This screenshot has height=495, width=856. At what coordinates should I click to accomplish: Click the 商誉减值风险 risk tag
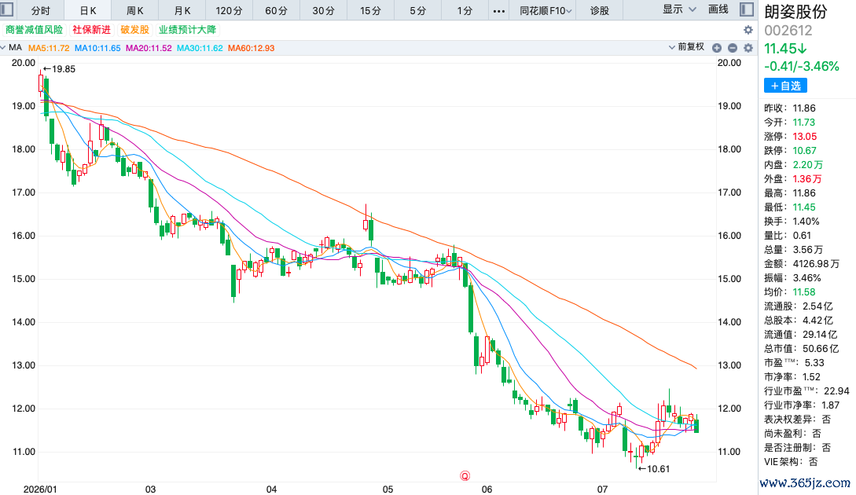pyautogui.click(x=35, y=30)
